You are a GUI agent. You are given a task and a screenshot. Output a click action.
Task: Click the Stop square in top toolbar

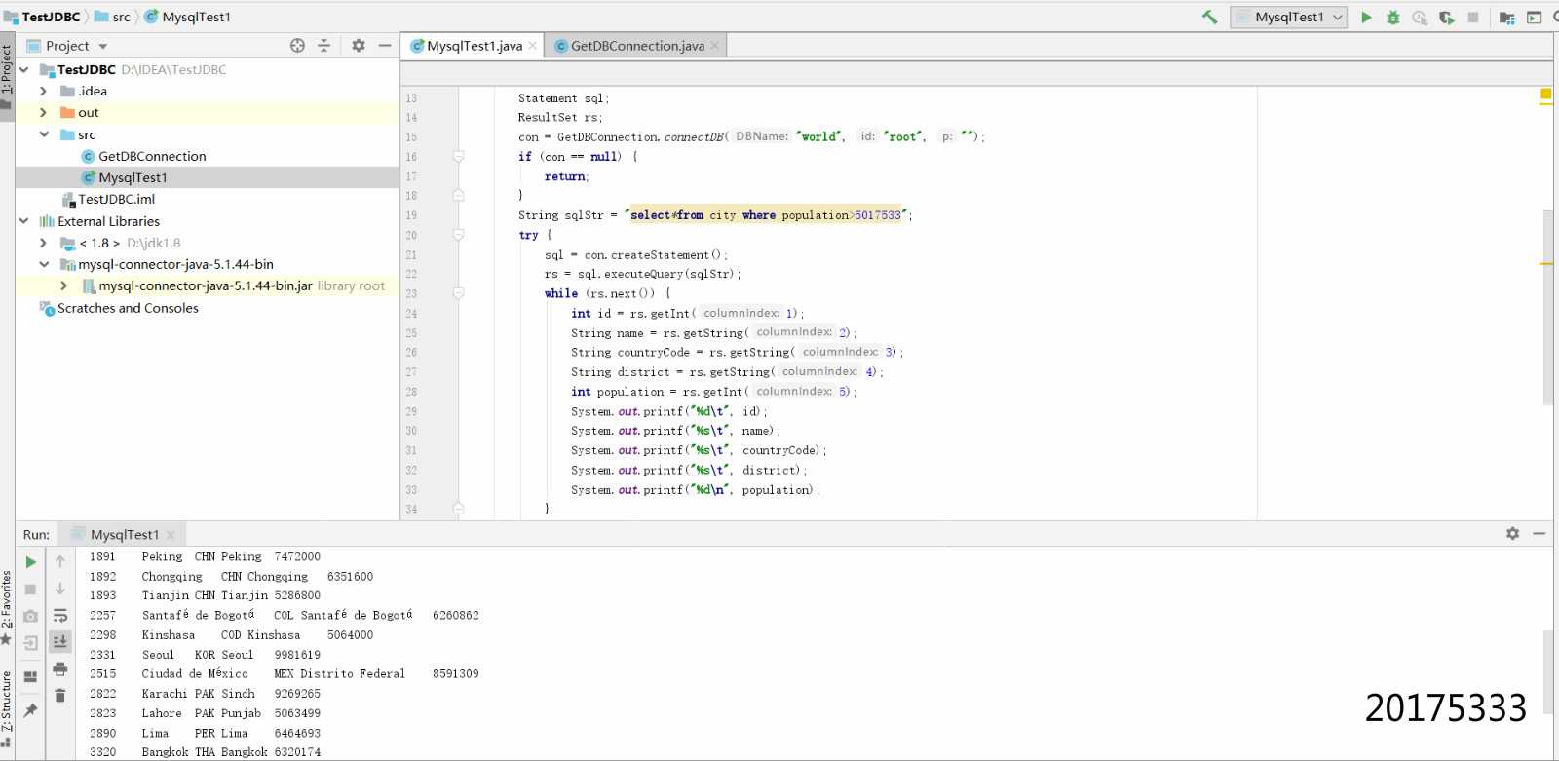[x=1472, y=17]
